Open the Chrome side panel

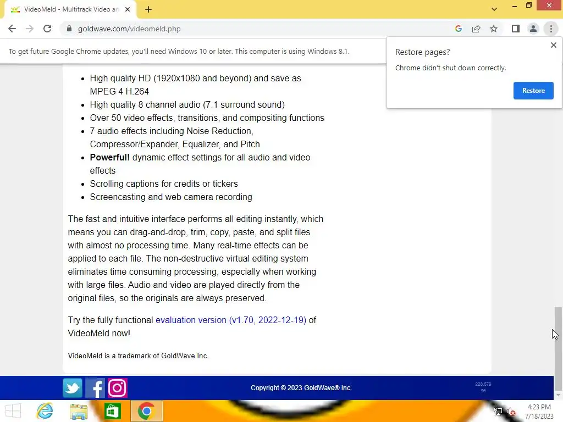516,29
